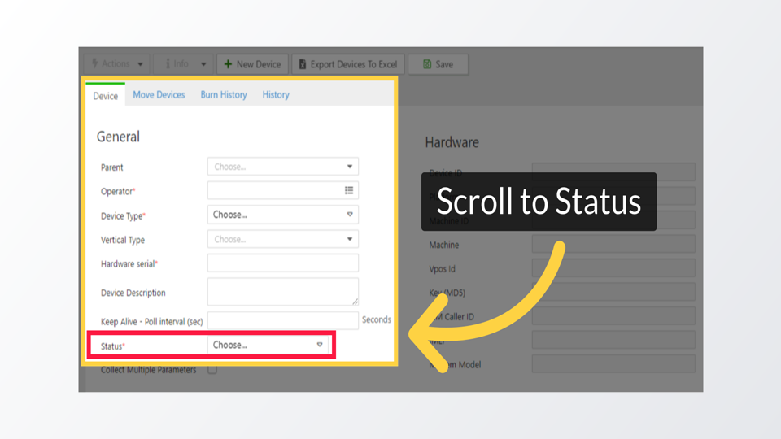Click the Device ID hardware field
781x439 pixels.
point(613,172)
